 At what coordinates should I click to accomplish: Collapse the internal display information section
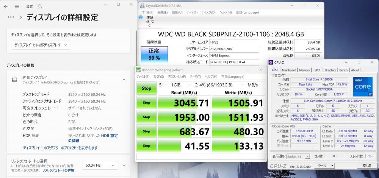click(124, 80)
